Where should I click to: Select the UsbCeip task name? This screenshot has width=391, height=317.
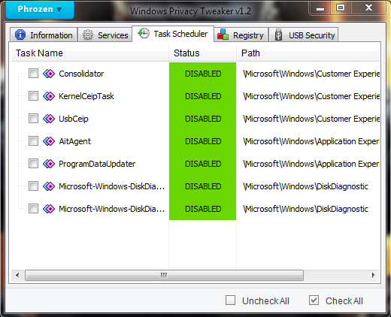pyautogui.click(x=74, y=119)
